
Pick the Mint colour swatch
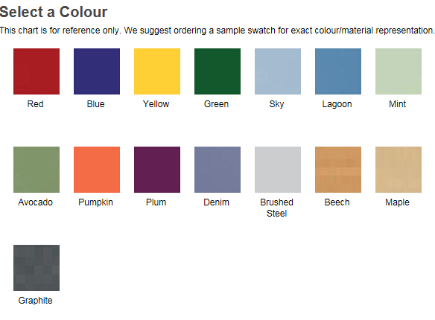[399, 71]
